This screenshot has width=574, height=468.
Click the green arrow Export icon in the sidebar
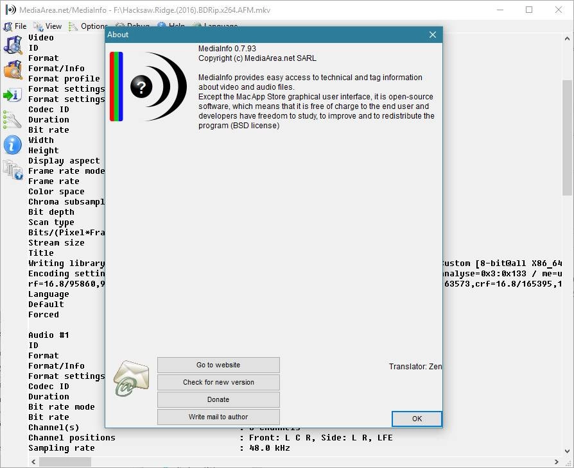[12, 95]
